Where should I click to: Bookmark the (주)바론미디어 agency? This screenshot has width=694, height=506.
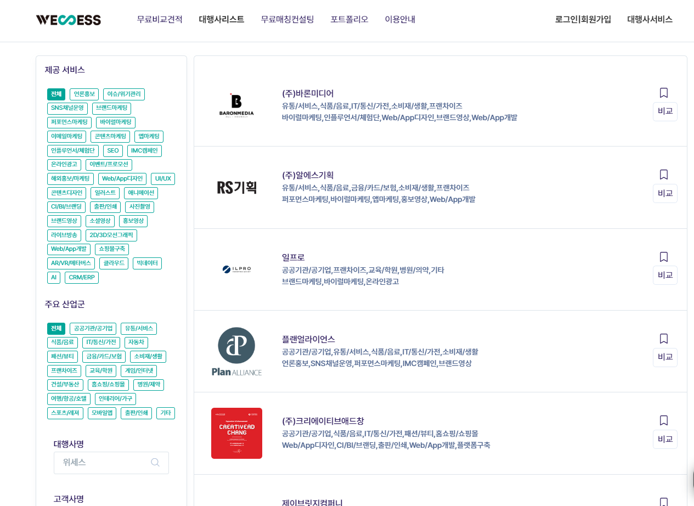664,93
